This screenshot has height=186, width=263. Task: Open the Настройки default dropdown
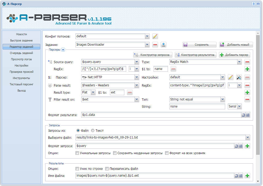pyautogui.click(x=223, y=77)
